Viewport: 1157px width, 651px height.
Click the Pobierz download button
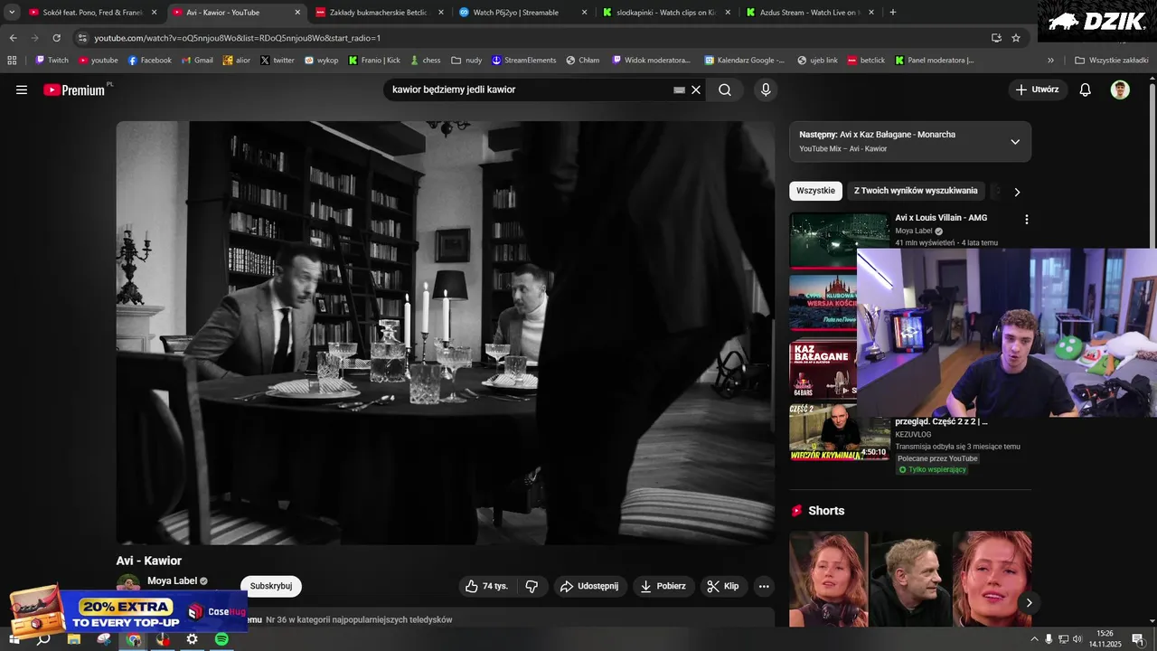[x=663, y=586]
